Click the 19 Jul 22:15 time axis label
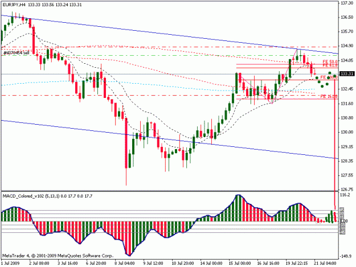This screenshot has width=356, height=267. [x=297, y=264]
